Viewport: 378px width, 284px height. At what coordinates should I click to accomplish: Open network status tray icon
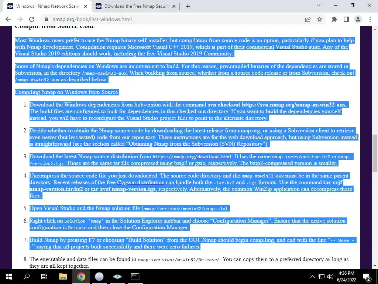point(322,277)
